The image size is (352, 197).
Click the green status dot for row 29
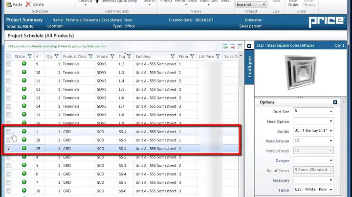pos(24,148)
